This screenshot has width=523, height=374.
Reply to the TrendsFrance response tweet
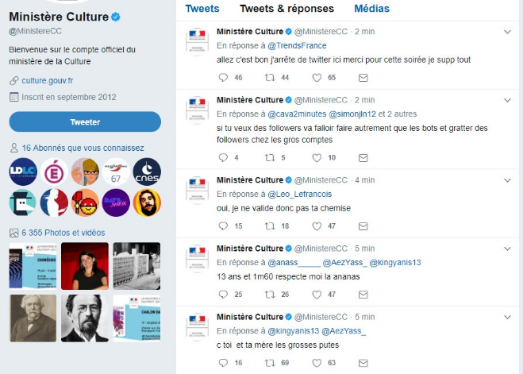tap(223, 78)
